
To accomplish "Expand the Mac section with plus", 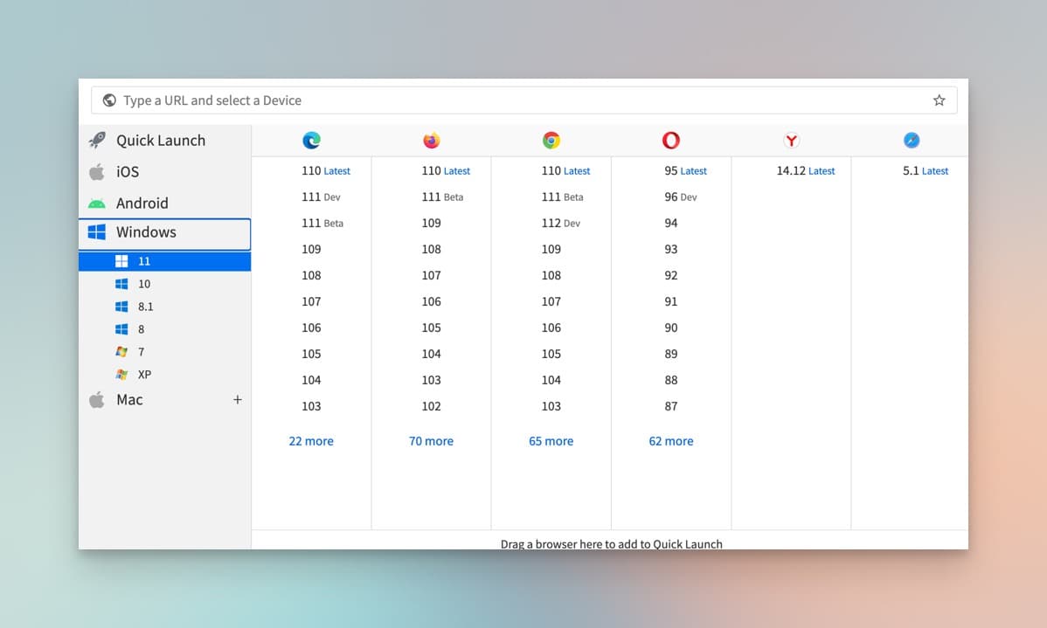I will (x=237, y=400).
